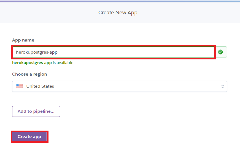Click the Add to pipeline button

[x=36, y=111]
